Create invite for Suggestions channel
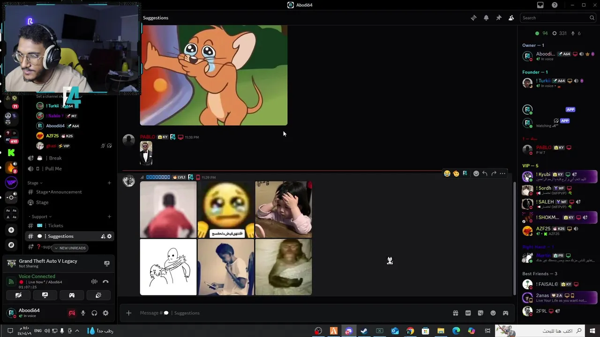 pyautogui.click(x=103, y=236)
